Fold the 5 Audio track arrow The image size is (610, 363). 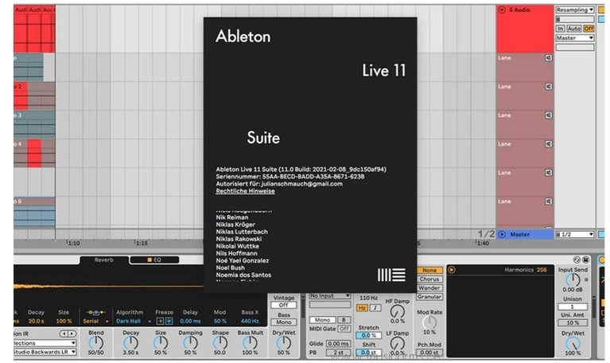501,10
